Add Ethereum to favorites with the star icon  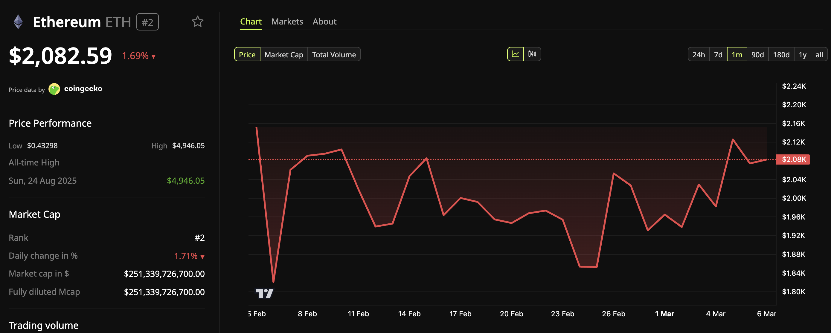(x=197, y=22)
